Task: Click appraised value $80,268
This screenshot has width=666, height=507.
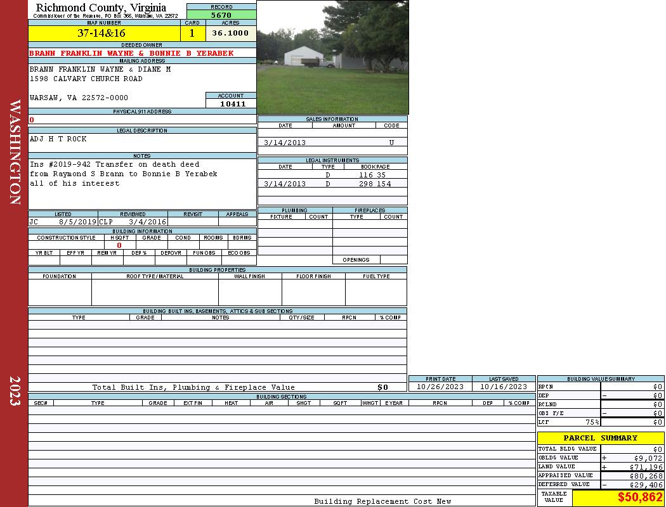Action: (646, 476)
